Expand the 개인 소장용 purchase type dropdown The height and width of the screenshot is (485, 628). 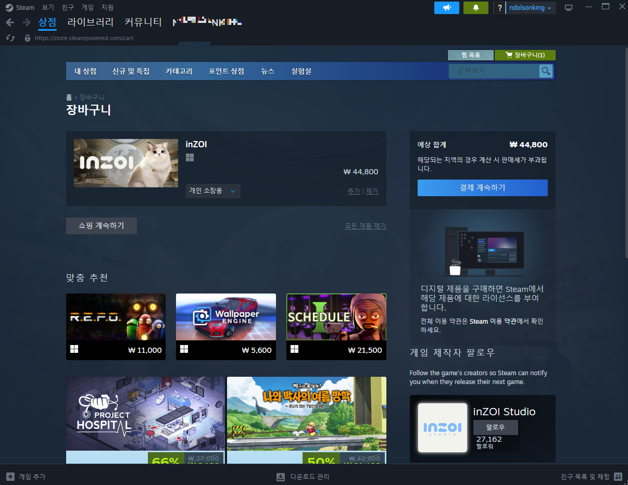point(213,191)
